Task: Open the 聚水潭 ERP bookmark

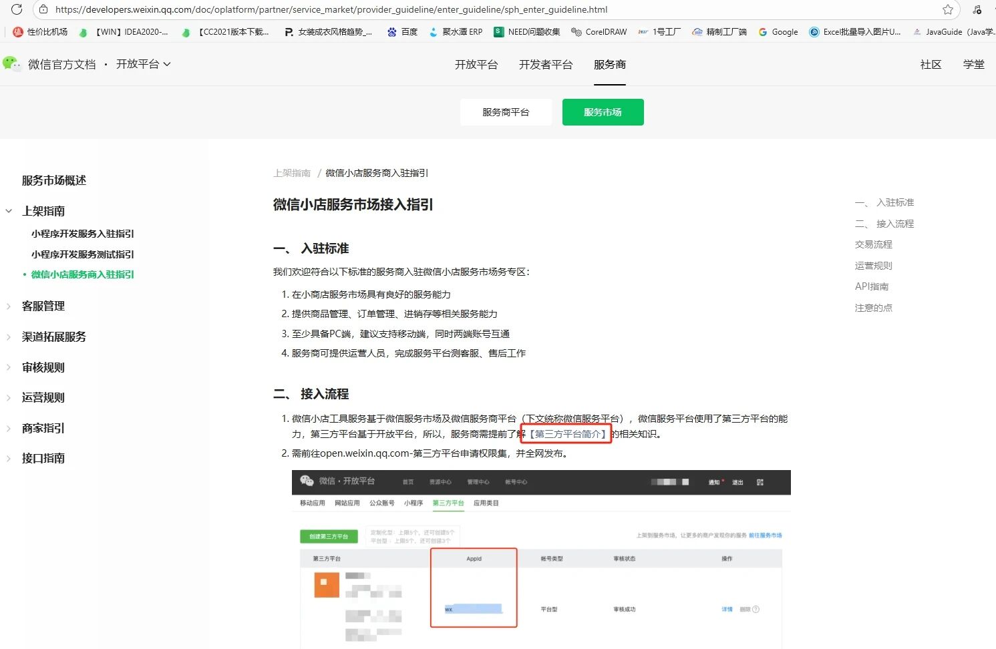Action: [x=456, y=31]
